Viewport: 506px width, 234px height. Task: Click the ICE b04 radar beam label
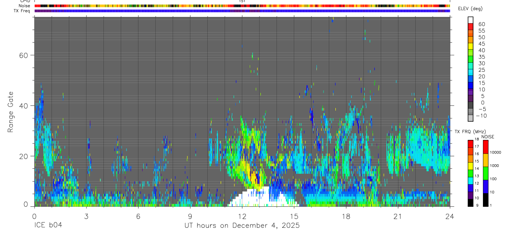49,226
